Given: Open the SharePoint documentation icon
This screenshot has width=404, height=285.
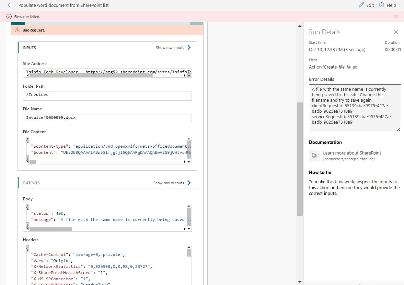Looking at the screenshot, I should click(314, 156).
